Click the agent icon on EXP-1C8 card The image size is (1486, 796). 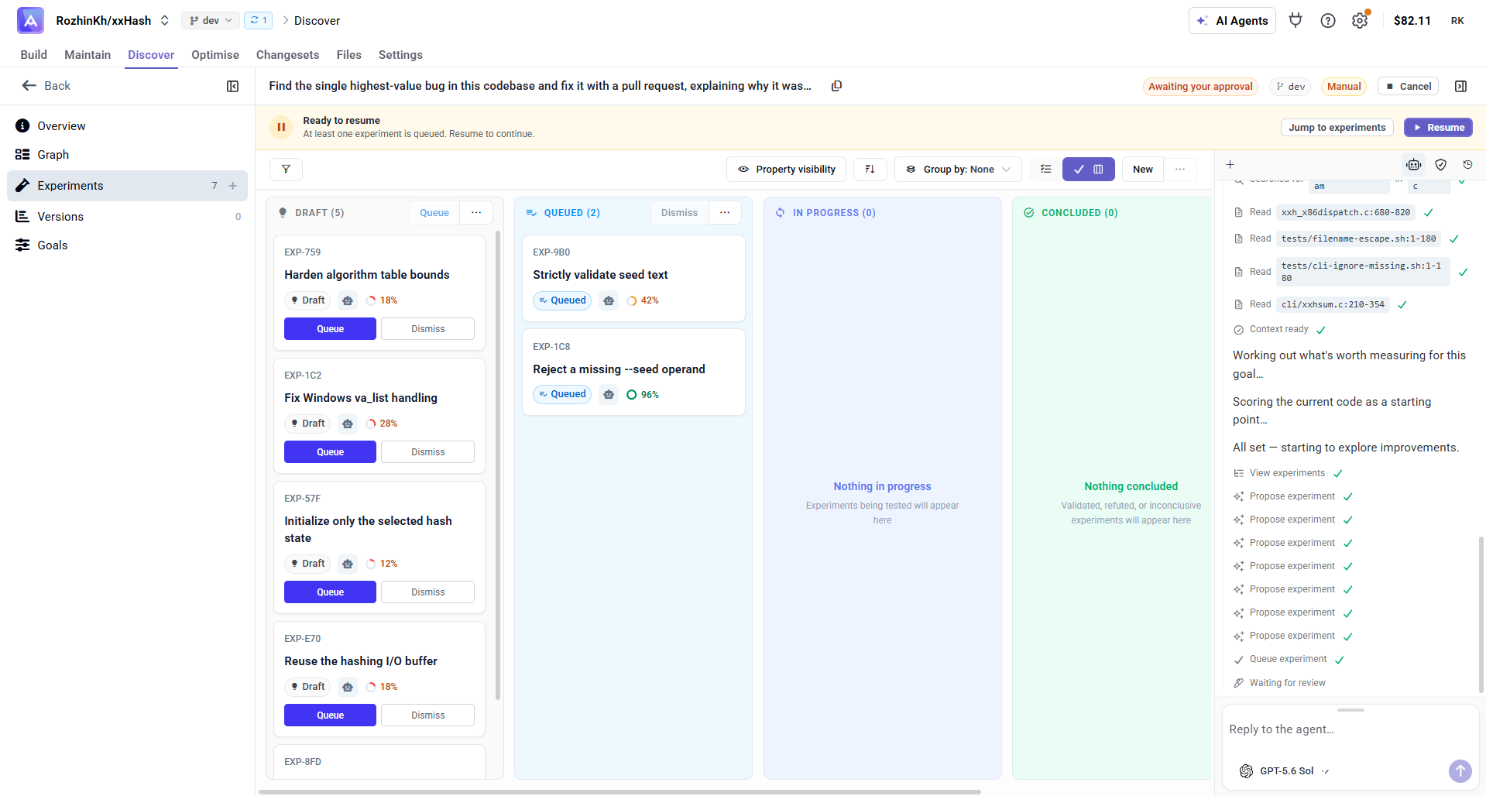point(609,395)
